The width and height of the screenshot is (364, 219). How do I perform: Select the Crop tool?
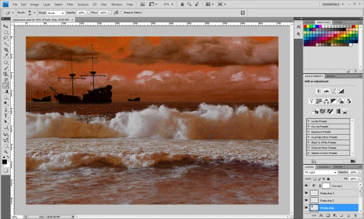[6, 50]
